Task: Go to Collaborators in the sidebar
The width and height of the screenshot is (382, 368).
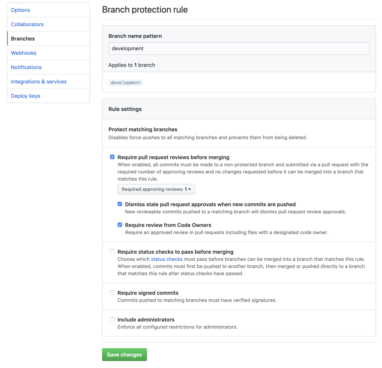Action: pyautogui.click(x=27, y=24)
